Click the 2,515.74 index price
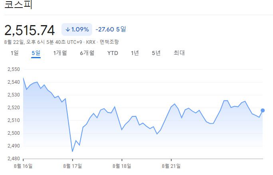This screenshot has height=175, width=273. pyautogui.click(x=29, y=30)
